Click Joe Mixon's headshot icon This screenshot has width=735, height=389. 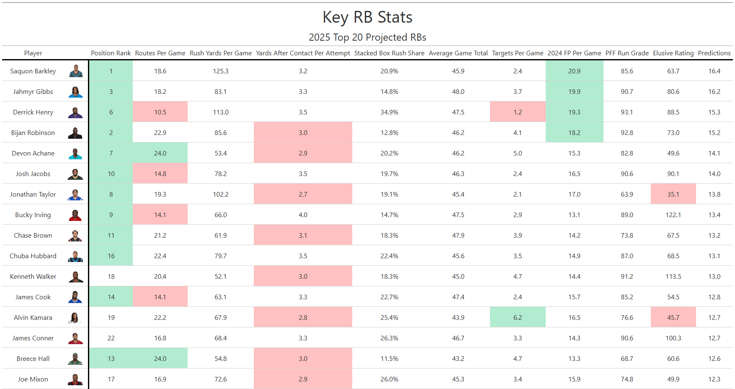coord(75,379)
